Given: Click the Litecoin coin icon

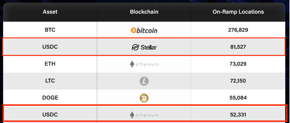Looking at the screenshot, I should click(144, 81).
